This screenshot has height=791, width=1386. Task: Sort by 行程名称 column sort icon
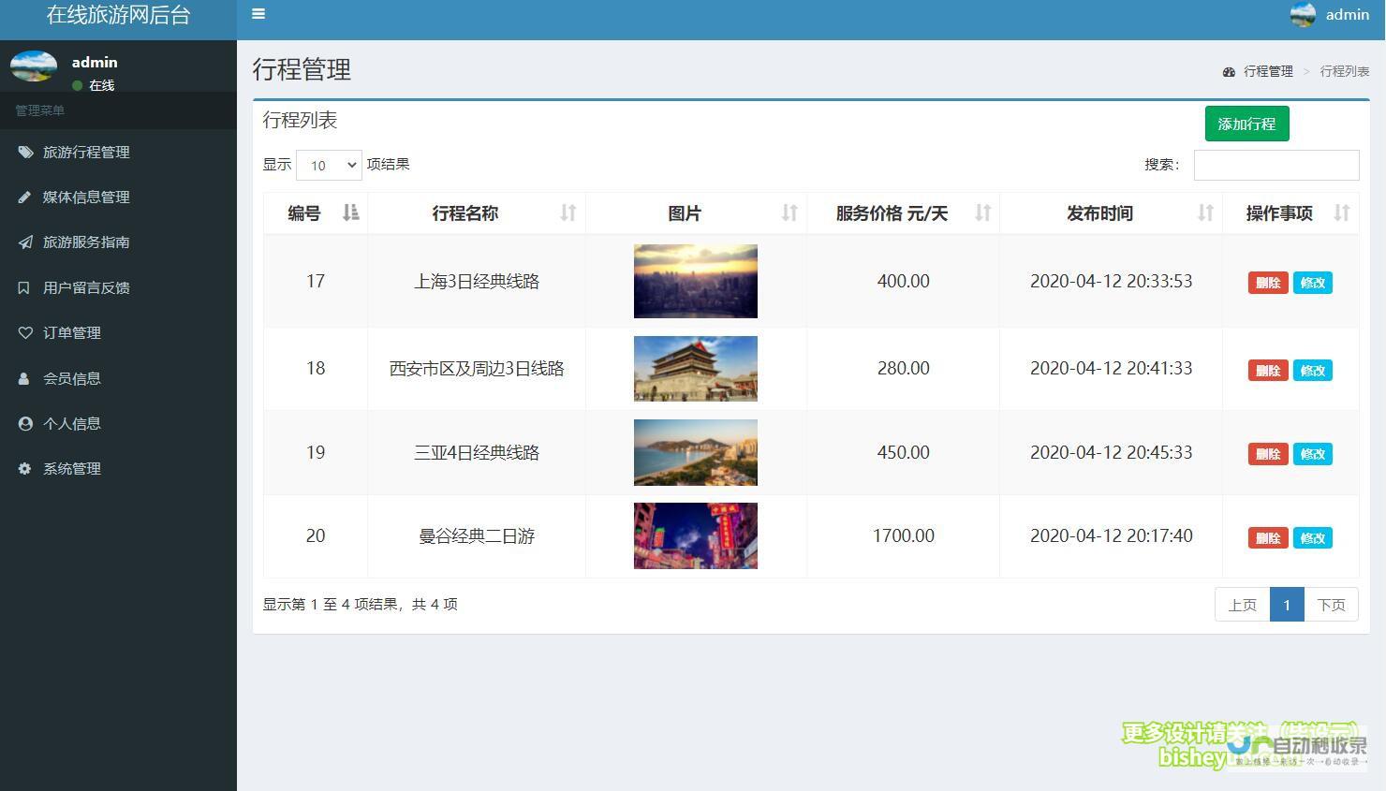point(568,212)
